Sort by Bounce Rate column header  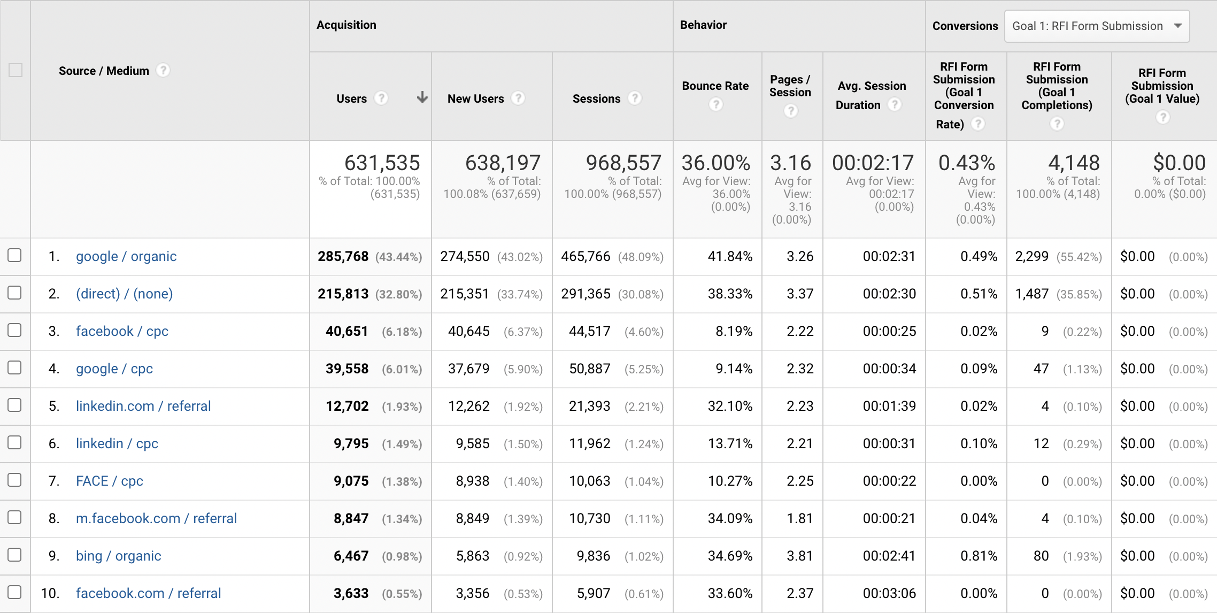click(715, 86)
